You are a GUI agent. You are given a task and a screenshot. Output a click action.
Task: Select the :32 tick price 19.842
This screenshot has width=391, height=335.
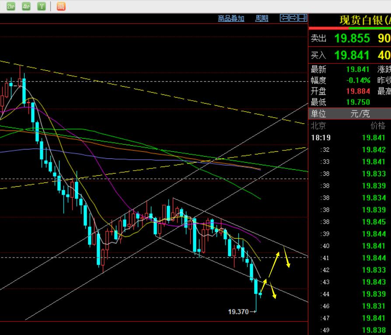point(374,150)
